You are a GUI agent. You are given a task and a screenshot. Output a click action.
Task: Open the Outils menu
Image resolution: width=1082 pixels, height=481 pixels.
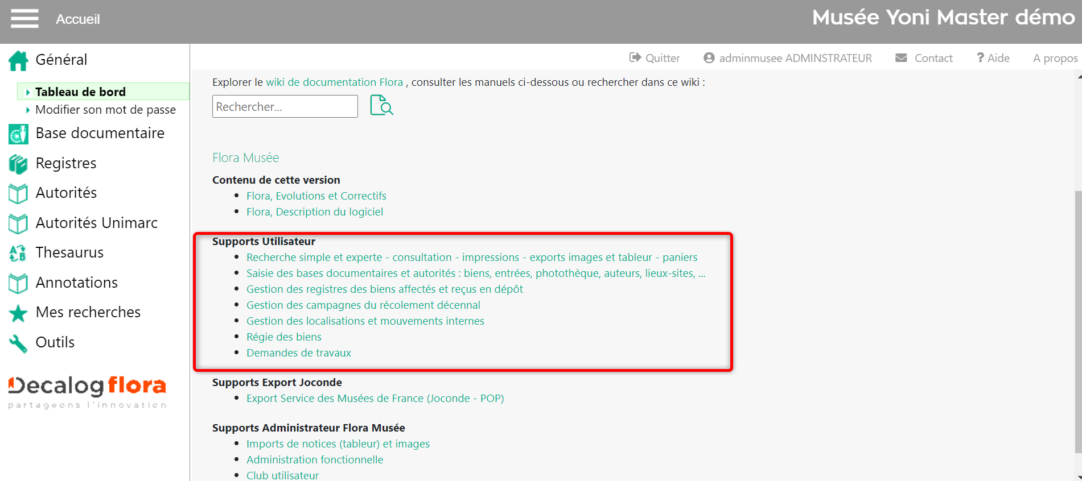click(55, 342)
